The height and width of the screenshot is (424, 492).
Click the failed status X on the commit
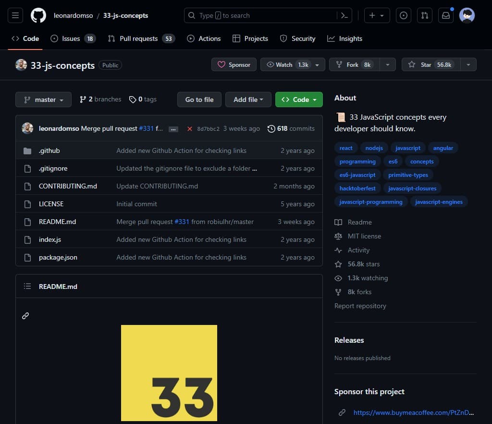click(190, 129)
